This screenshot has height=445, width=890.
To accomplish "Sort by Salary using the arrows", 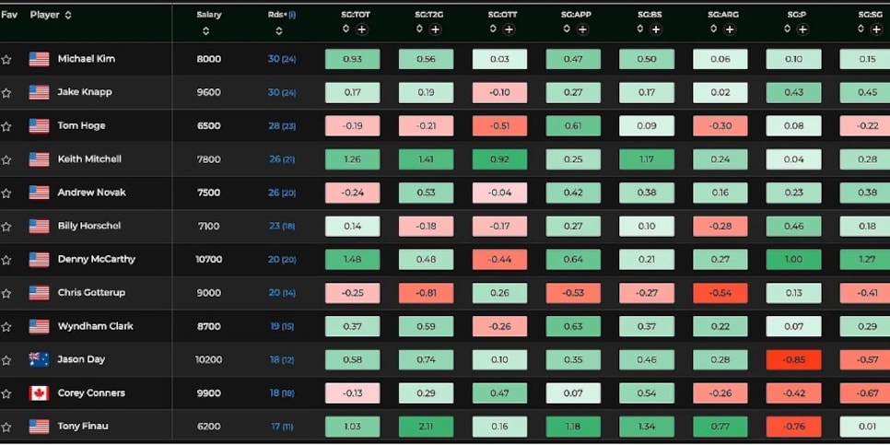I will click(x=205, y=30).
